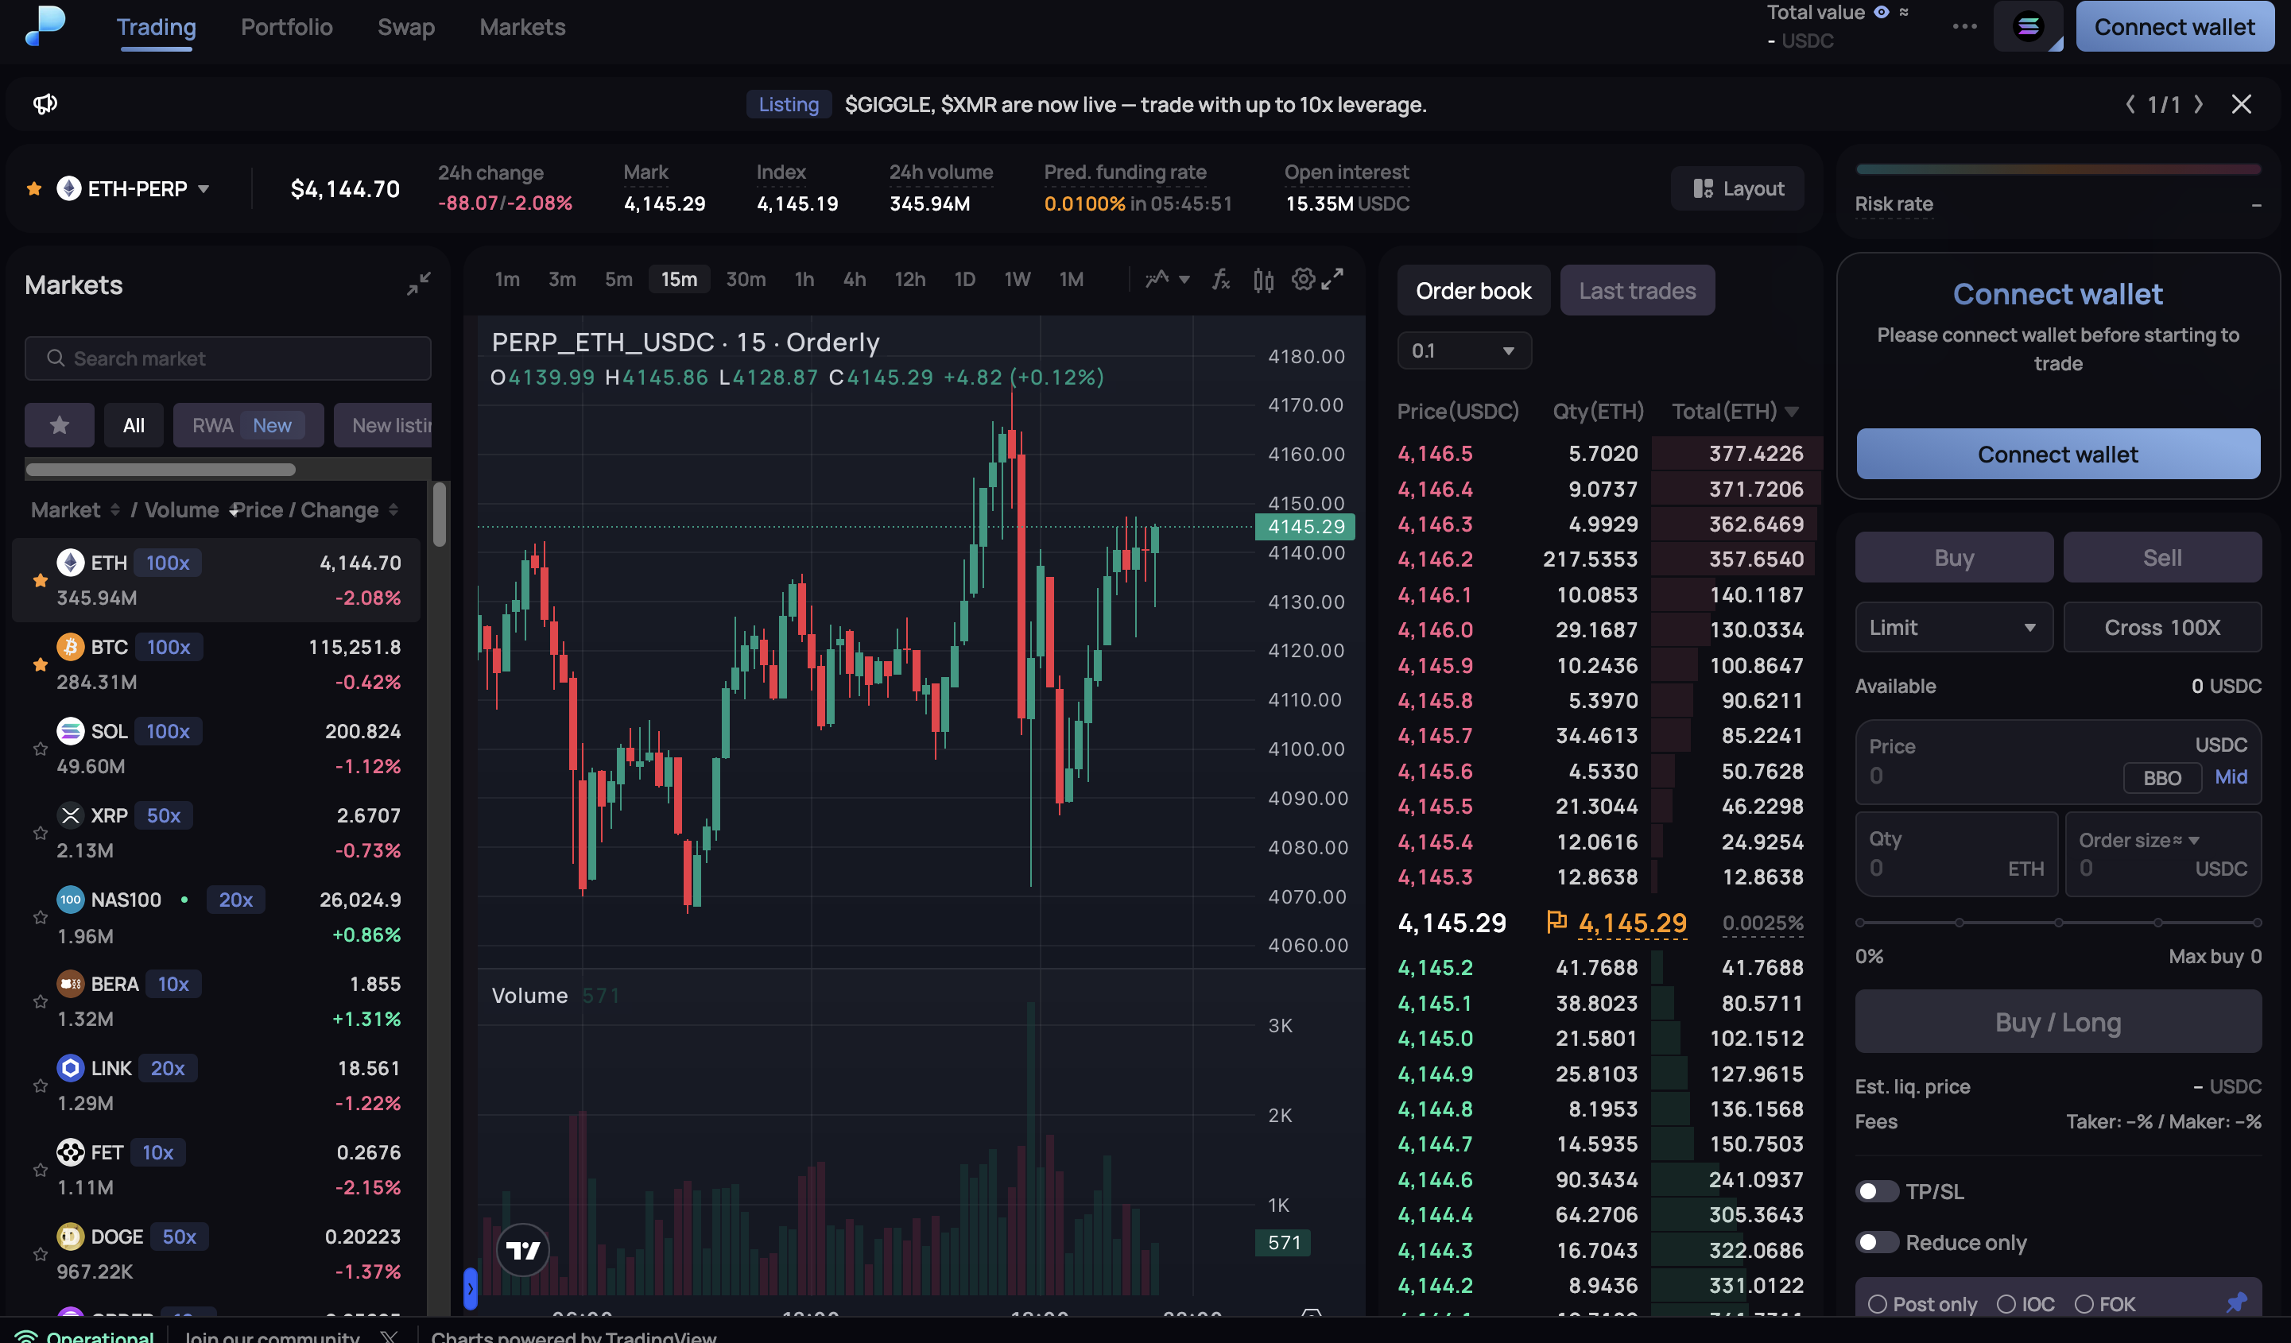2291x1343 pixels.
Task: Open the candle style selector icon
Action: click(x=1263, y=280)
